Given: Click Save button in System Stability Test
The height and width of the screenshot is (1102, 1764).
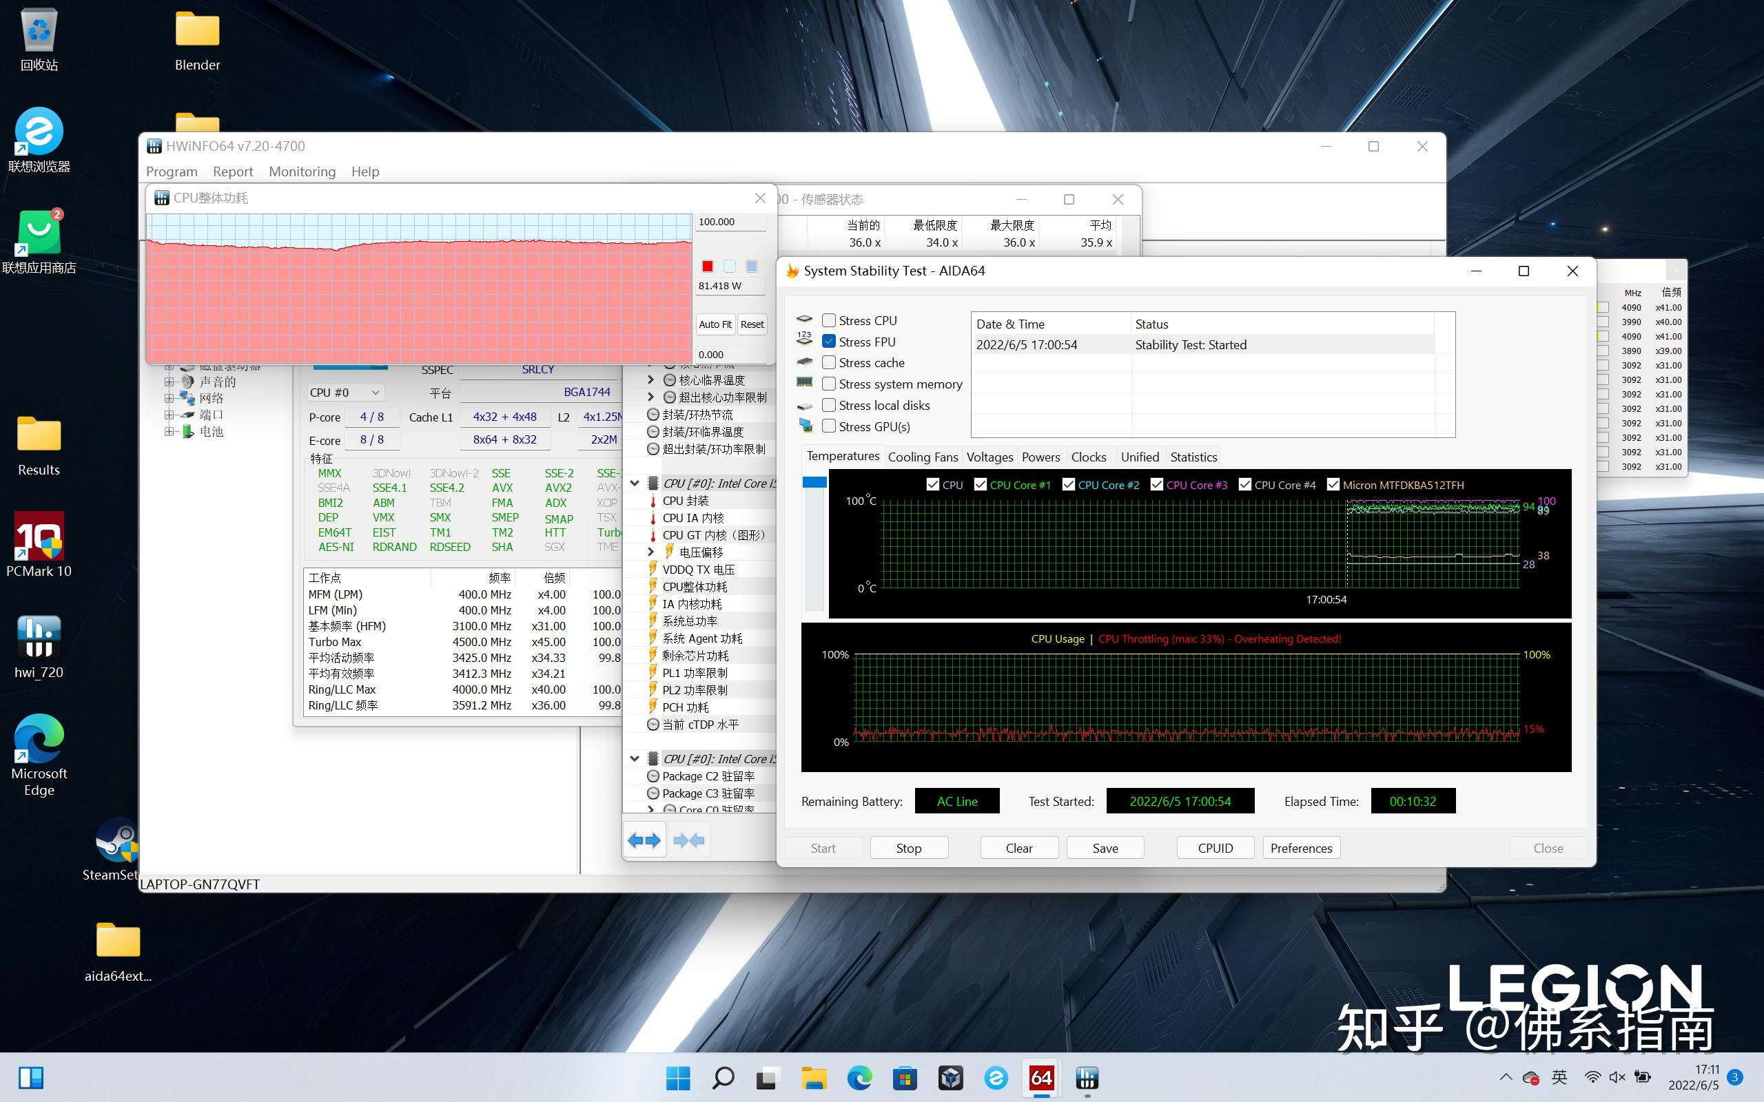Looking at the screenshot, I should point(1102,848).
